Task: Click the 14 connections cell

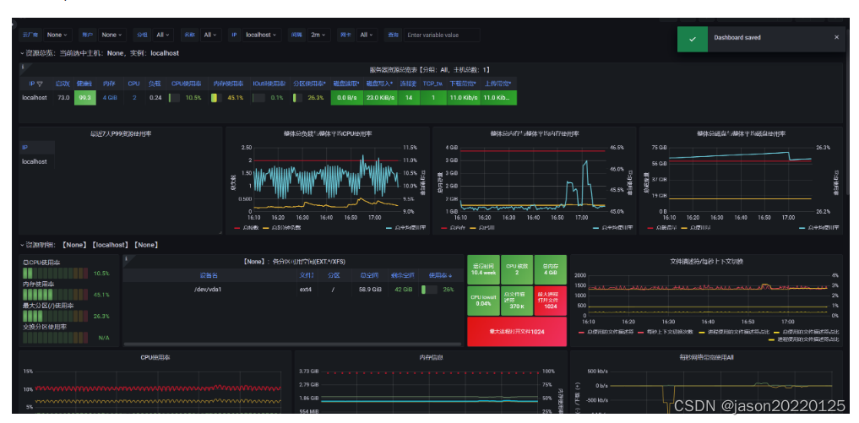Action: [x=408, y=98]
